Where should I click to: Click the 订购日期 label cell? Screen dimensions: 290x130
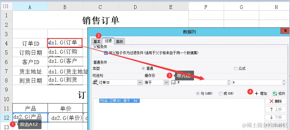tap(30, 52)
